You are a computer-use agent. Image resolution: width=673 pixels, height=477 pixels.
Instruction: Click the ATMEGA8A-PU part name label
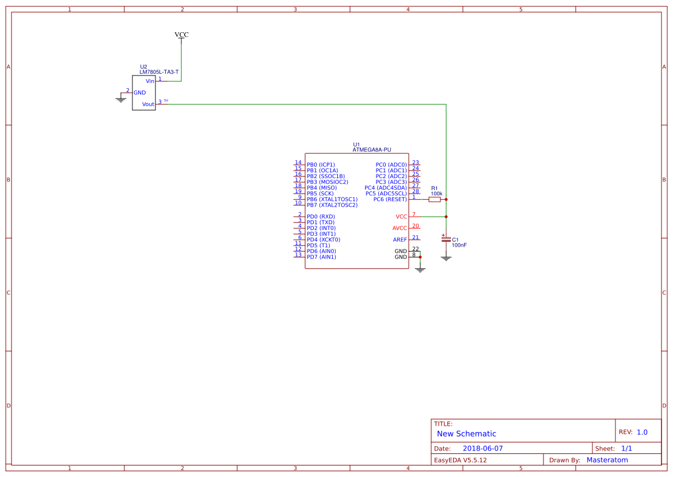coord(371,150)
